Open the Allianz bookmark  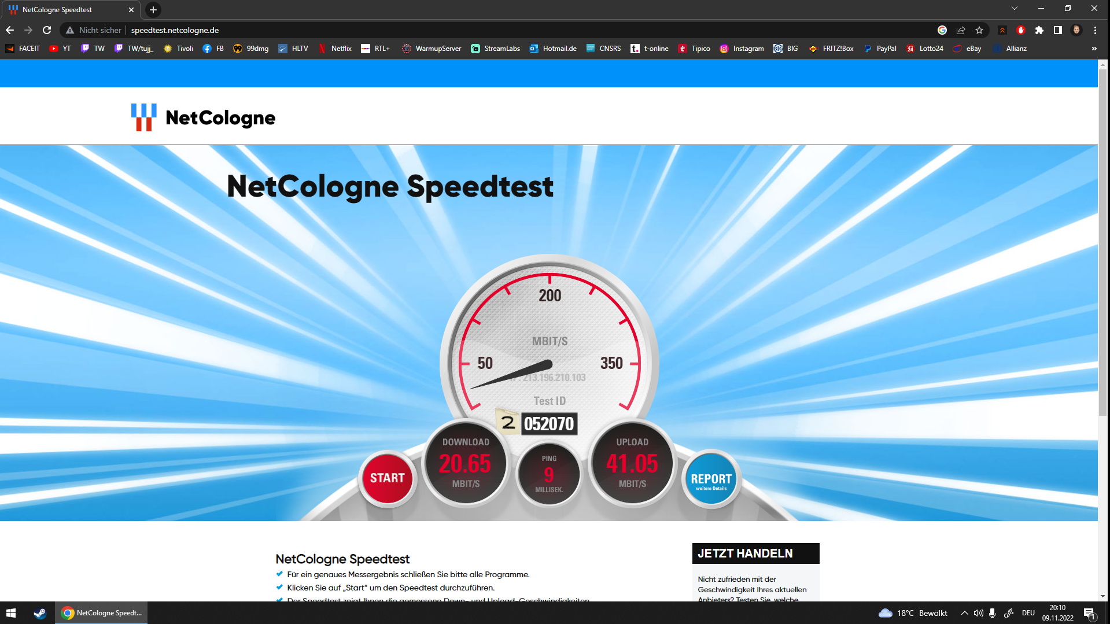click(x=1010, y=49)
